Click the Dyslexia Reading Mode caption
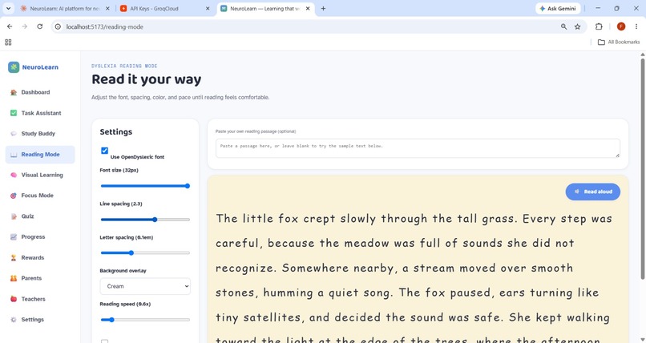Screen dimensions: 646x343 coord(124,66)
